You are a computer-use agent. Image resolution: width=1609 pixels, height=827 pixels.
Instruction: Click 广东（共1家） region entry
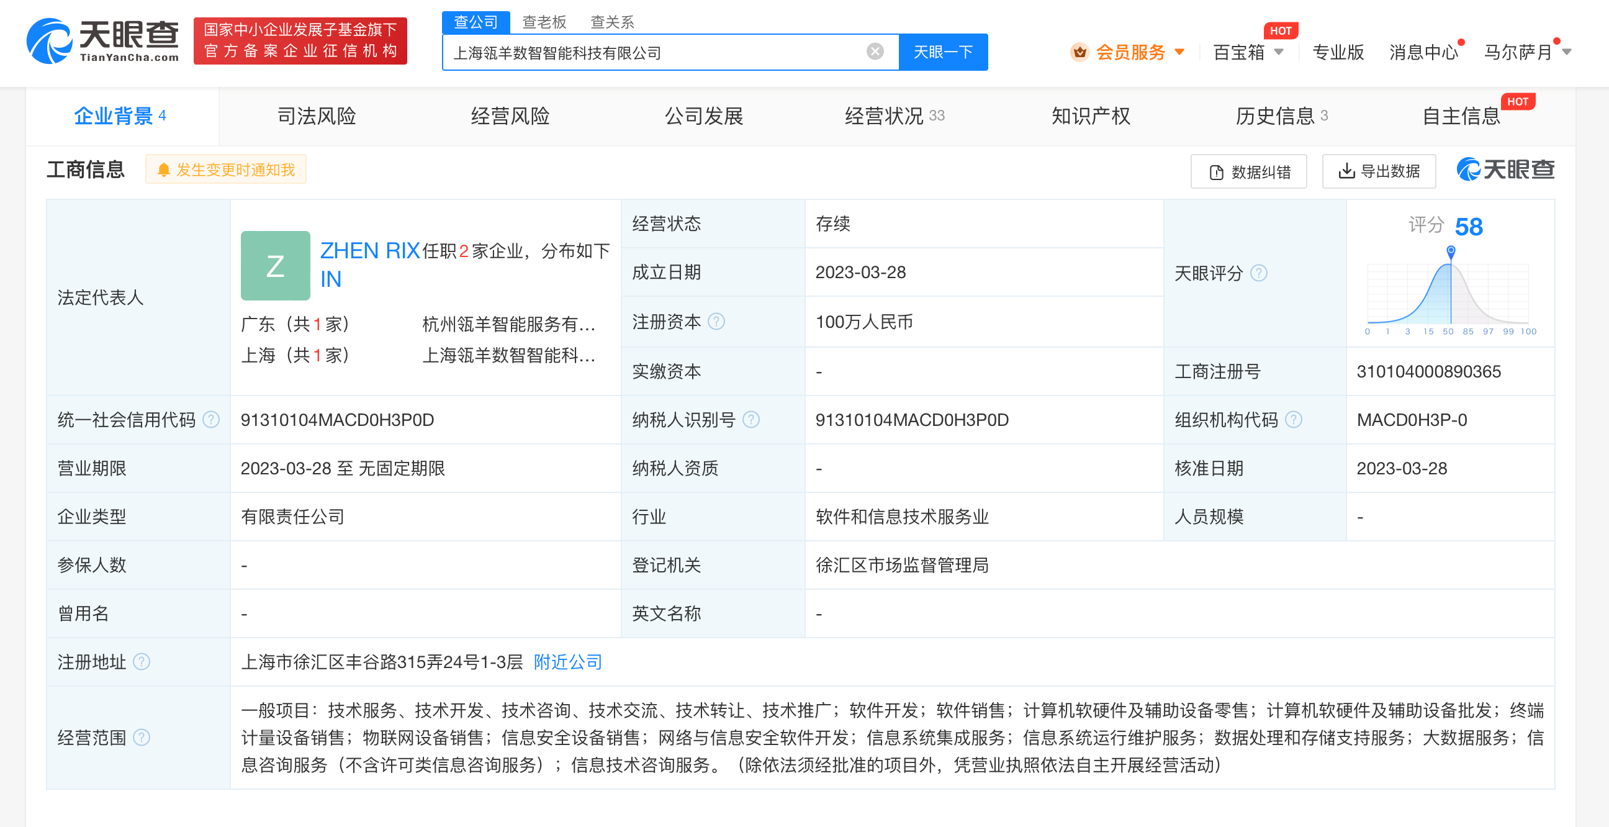tap(295, 324)
